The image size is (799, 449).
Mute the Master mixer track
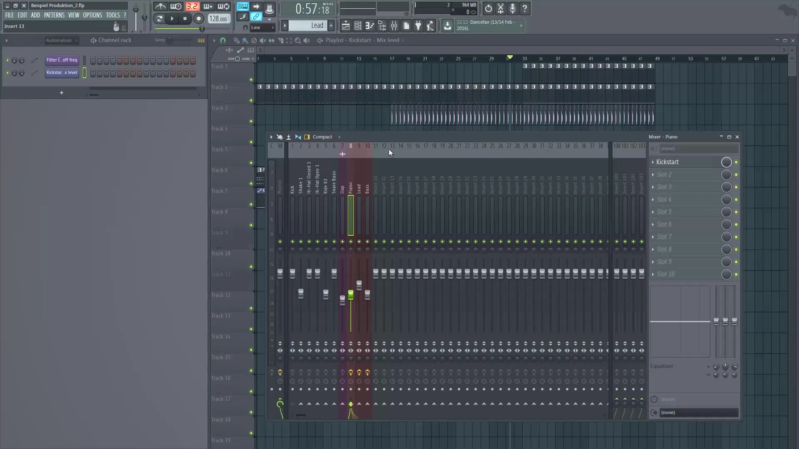pyautogui.click(x=280, y=242)
